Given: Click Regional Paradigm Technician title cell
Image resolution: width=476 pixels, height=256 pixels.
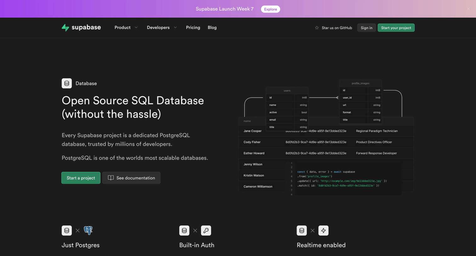Looking at the screenshot, I should point(377,131).
